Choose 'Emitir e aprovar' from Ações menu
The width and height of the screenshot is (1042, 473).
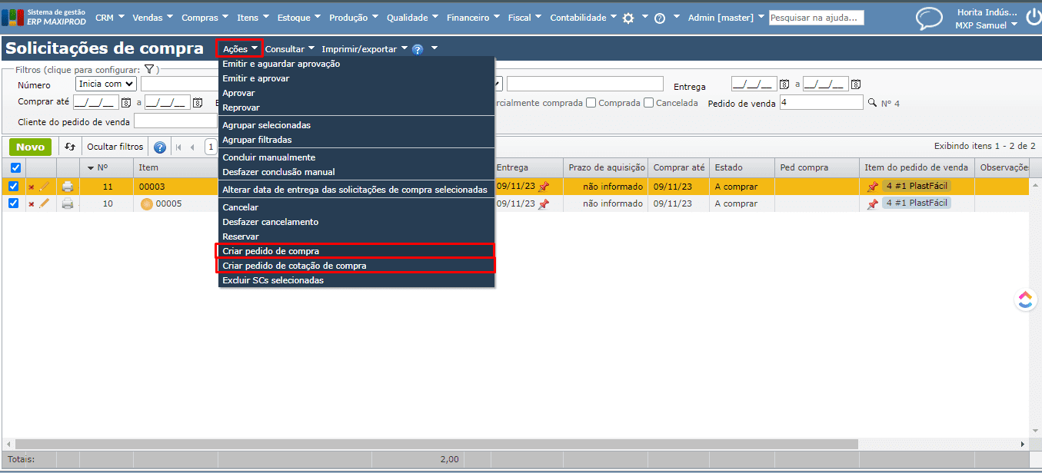pos(356,78)
